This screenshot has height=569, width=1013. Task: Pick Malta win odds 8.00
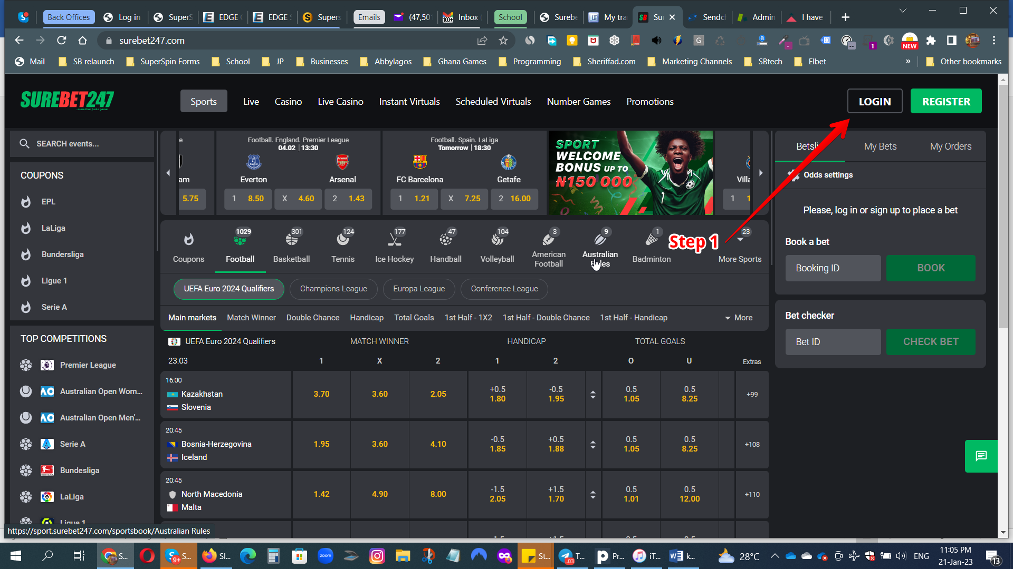tap(438, 494)
